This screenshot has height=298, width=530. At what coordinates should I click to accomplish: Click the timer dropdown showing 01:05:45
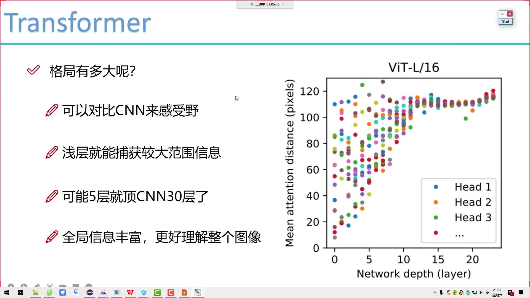tap(265, 4)
